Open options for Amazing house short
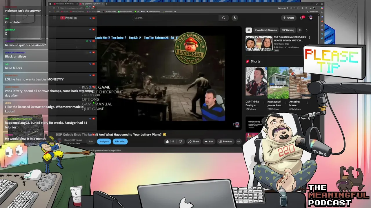This screenshot has width=371, height=208. [x=308, y=103]
